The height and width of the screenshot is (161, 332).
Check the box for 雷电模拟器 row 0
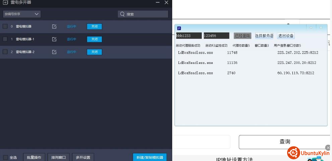(x=5, y=26)
